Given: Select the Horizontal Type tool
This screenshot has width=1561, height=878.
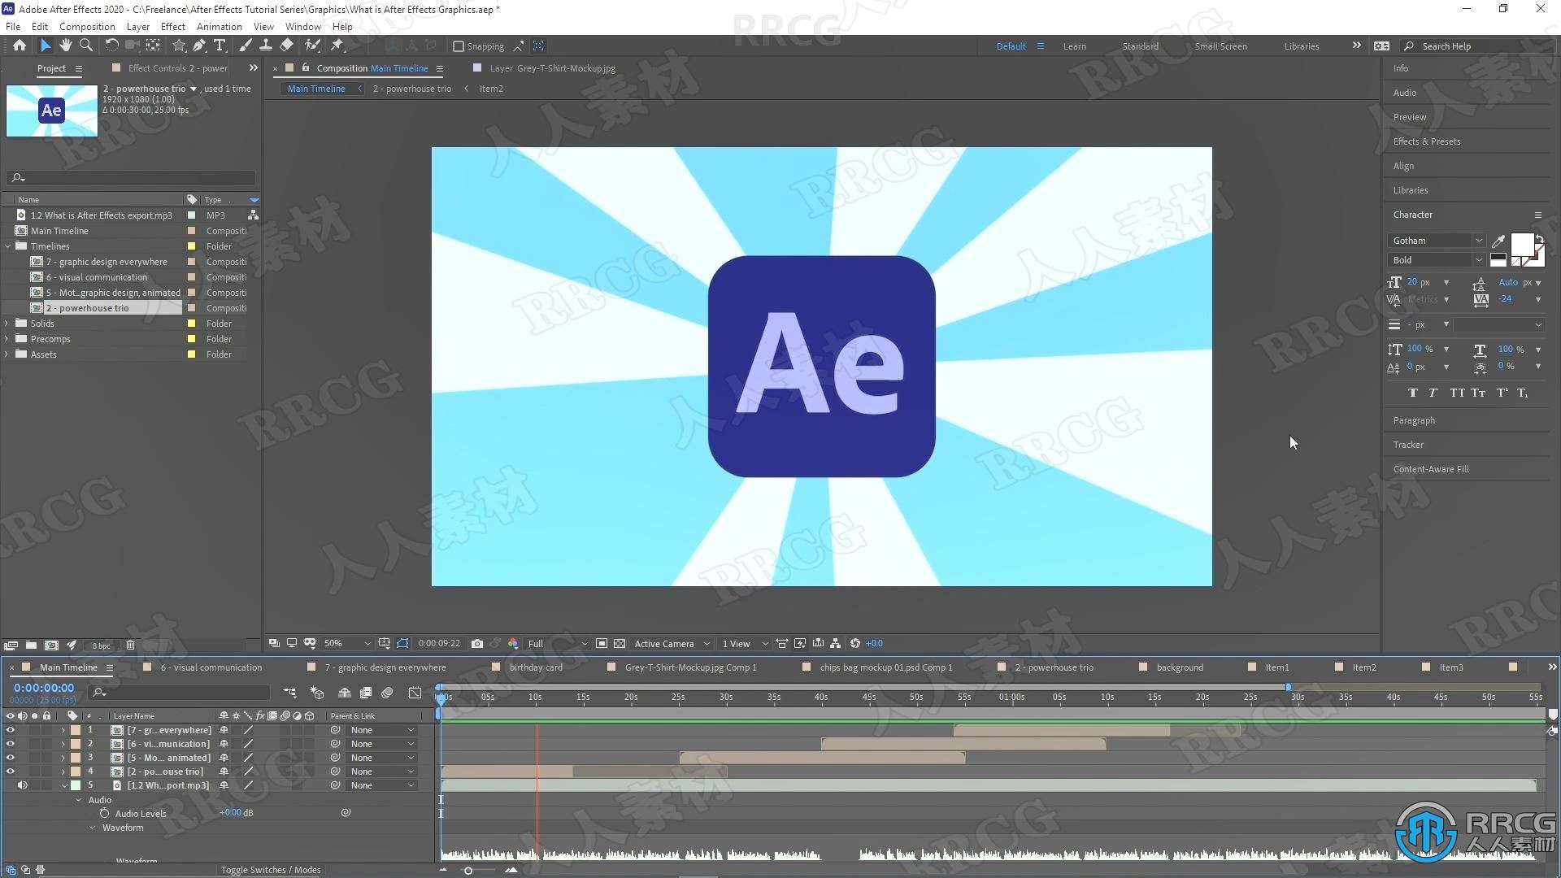Looking at the screenshot, I should pyautogui.click(x=219, y=46).
